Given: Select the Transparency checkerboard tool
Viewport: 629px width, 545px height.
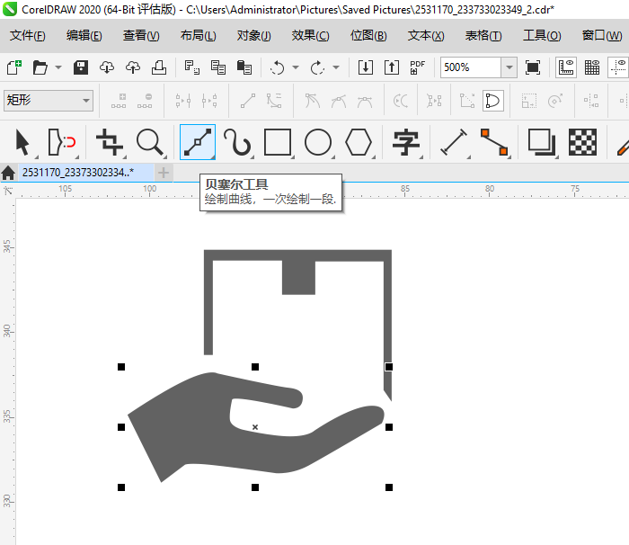Looking at the screenshot, I should tap(582, 142).
